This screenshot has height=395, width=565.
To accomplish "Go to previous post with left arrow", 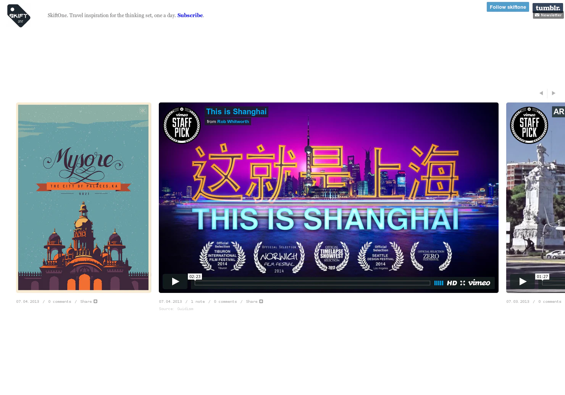I will click(541, 93).
